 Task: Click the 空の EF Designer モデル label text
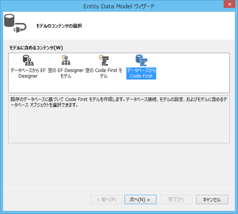66,73
